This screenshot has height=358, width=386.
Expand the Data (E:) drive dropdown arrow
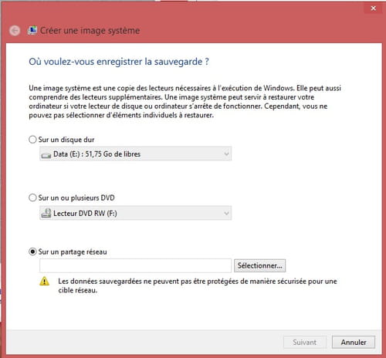(x=226, y=154)
